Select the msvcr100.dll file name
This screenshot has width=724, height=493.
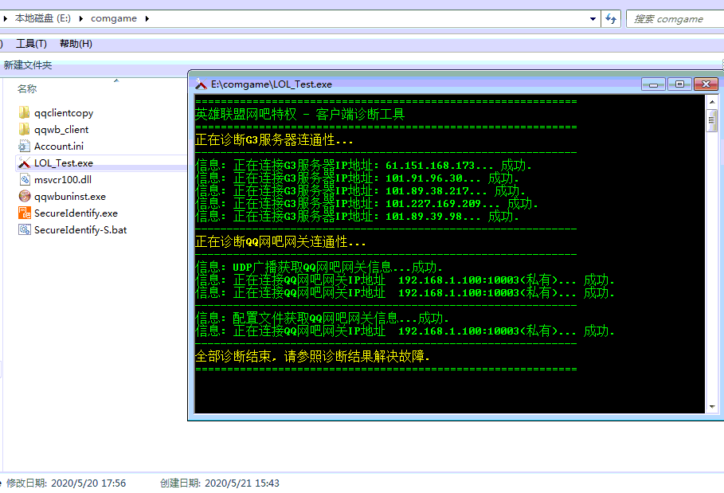point(63,179)
